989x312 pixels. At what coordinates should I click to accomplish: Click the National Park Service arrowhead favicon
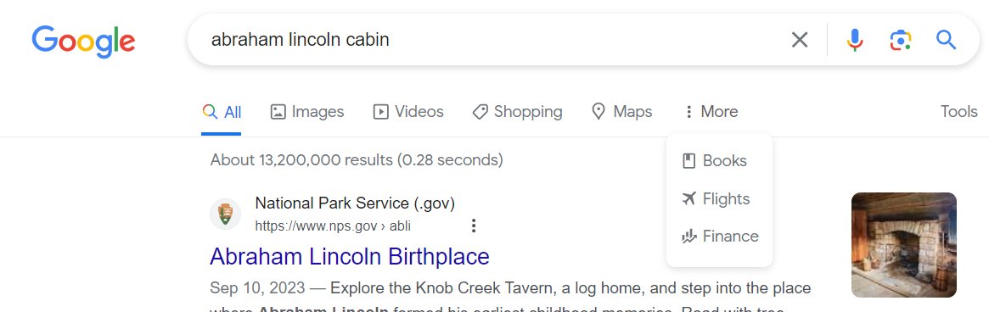pos(225,214)
